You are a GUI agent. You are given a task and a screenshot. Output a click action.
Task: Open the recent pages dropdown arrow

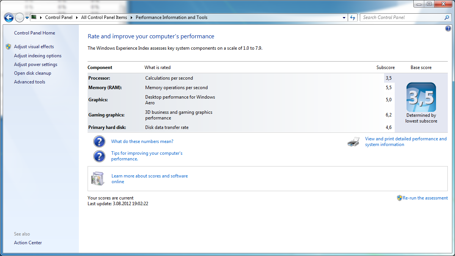point(27,18)
